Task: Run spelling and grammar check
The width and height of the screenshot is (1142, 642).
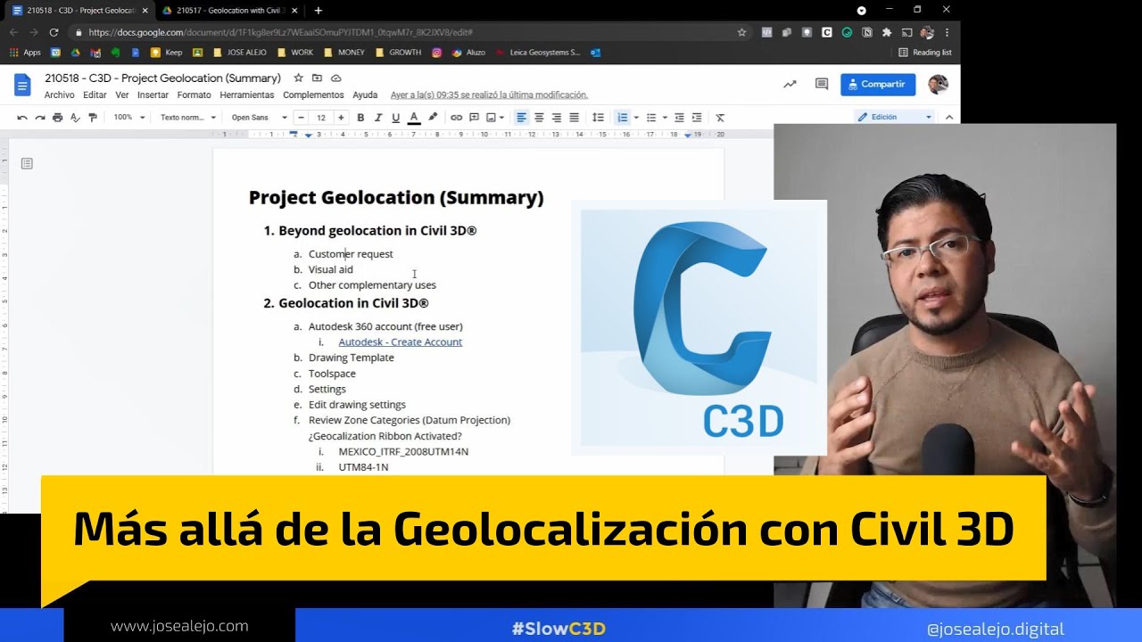Action: (x=75, y=118)
